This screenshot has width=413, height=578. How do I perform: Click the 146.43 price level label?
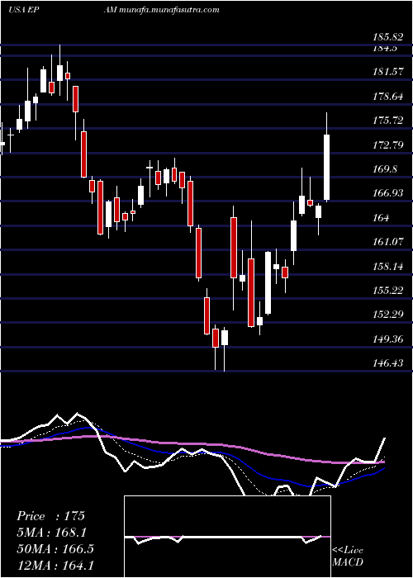point(388,363)
